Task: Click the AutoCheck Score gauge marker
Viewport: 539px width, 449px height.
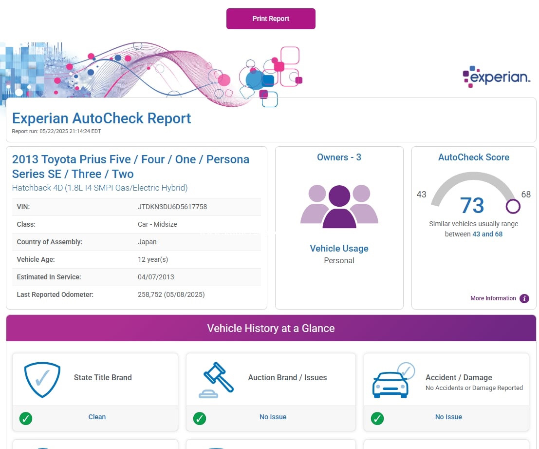Action: tap(513, 206)
